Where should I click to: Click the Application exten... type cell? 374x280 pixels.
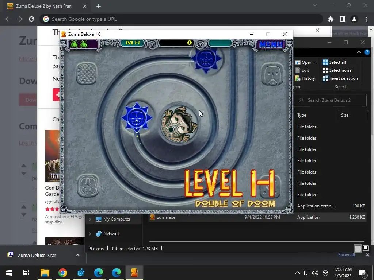pyautogui.click(x=316, y=206)
